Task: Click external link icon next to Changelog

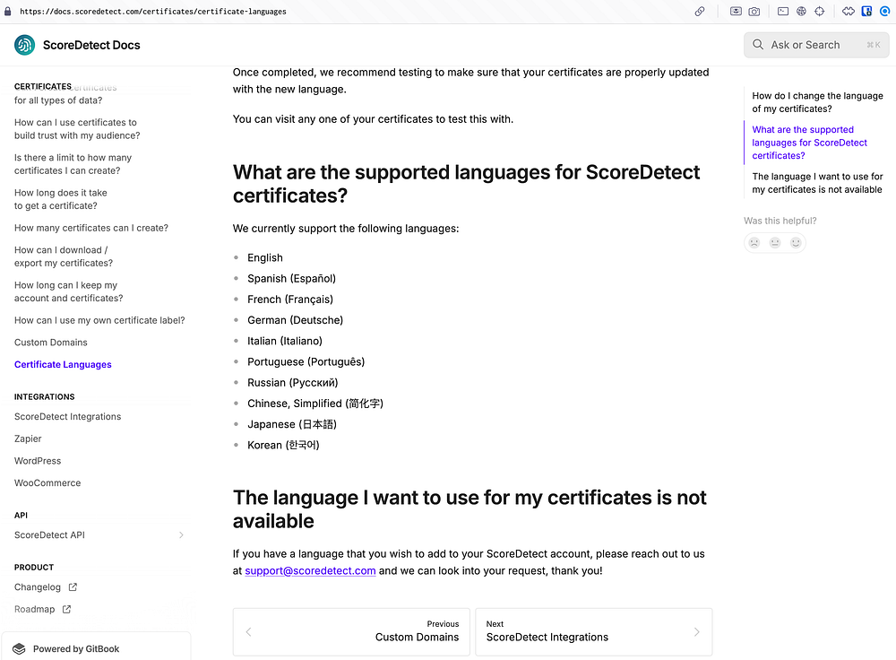Action: [73, 586]
